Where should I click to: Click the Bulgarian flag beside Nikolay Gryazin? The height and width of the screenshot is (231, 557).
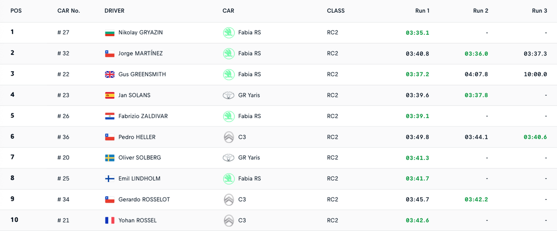[109, 33]
